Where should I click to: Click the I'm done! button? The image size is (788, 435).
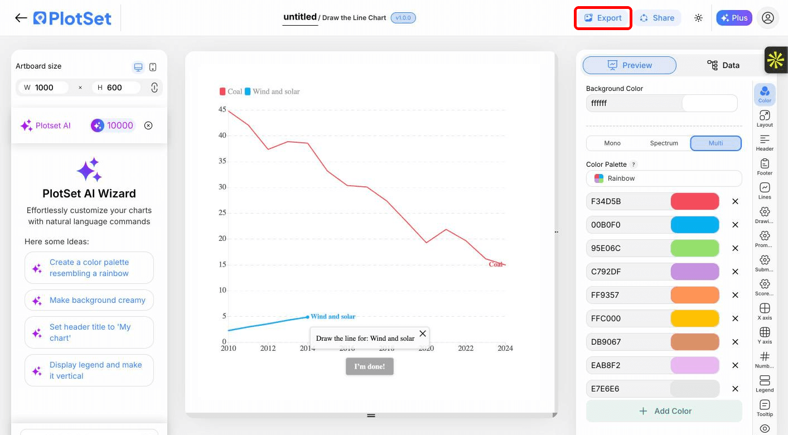pyautogui.click(x=370, y=366)
